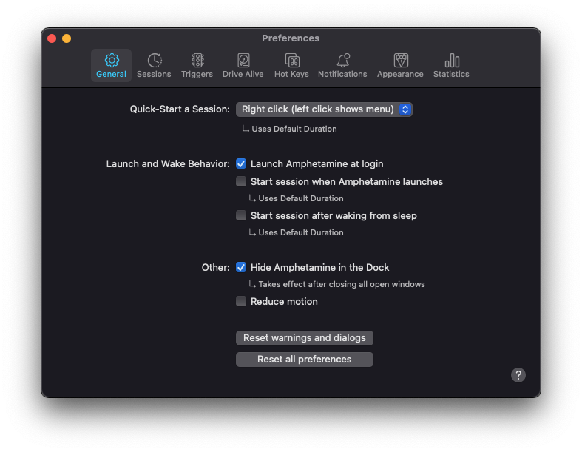The height and width of the screenshot is (452, 582).
Task: Go to the Notifications bell icon
Action: pyautogui.click(x=342, y=61)
